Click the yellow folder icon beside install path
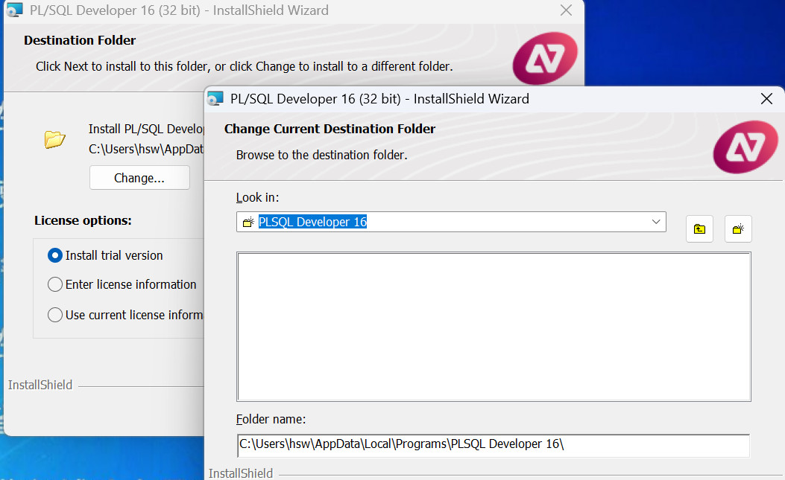The width and height of the screenshot is (785, 480). pyautogui.click(x=55, y=139)
